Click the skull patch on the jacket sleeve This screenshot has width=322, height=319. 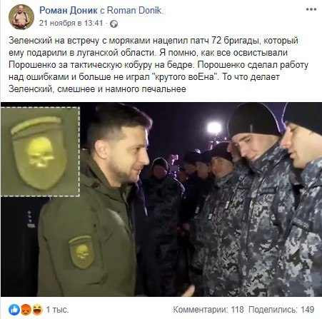(81, 252)
